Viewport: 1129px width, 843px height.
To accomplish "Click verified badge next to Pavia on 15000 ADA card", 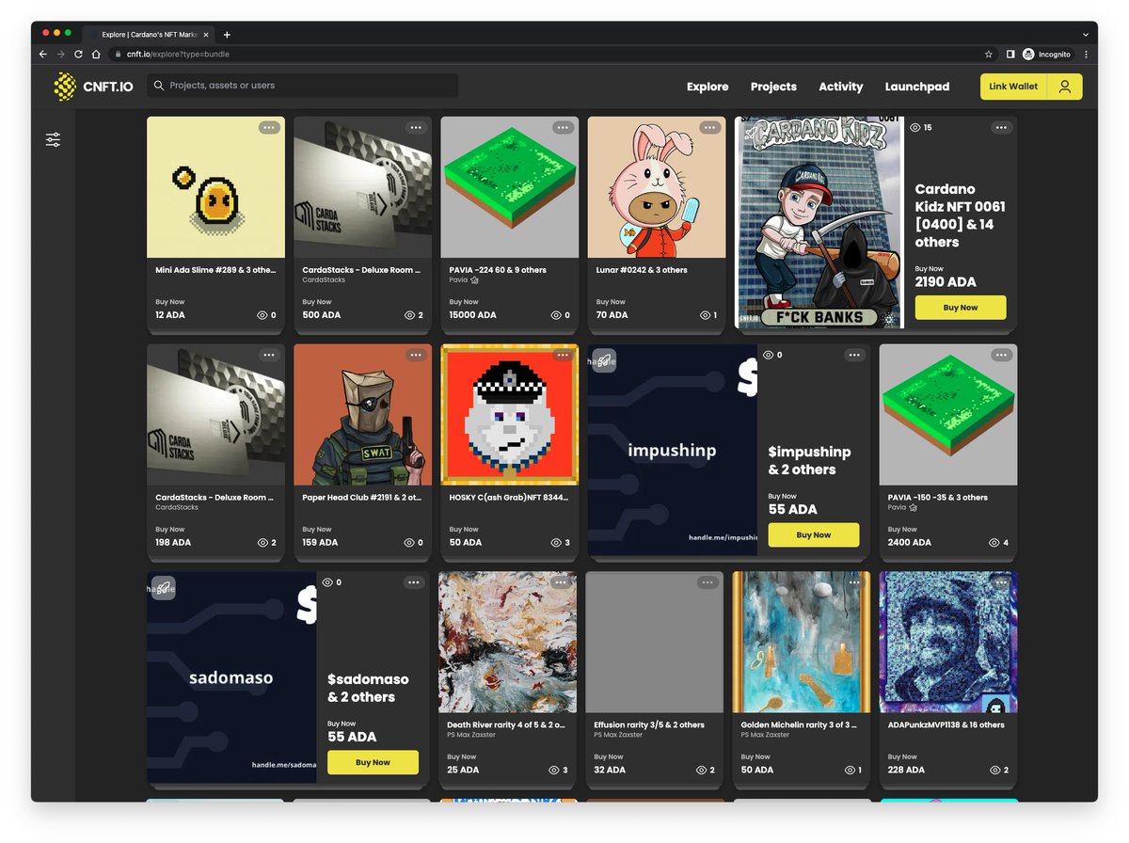I will coord(474,279).
